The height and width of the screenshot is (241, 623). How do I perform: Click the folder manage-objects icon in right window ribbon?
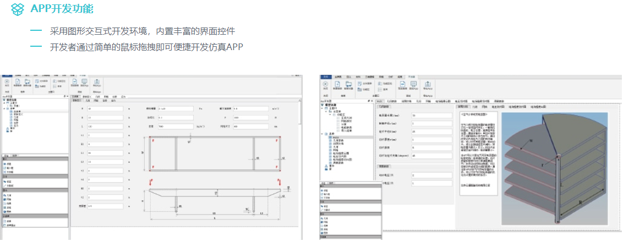click(x=348, y=84)
